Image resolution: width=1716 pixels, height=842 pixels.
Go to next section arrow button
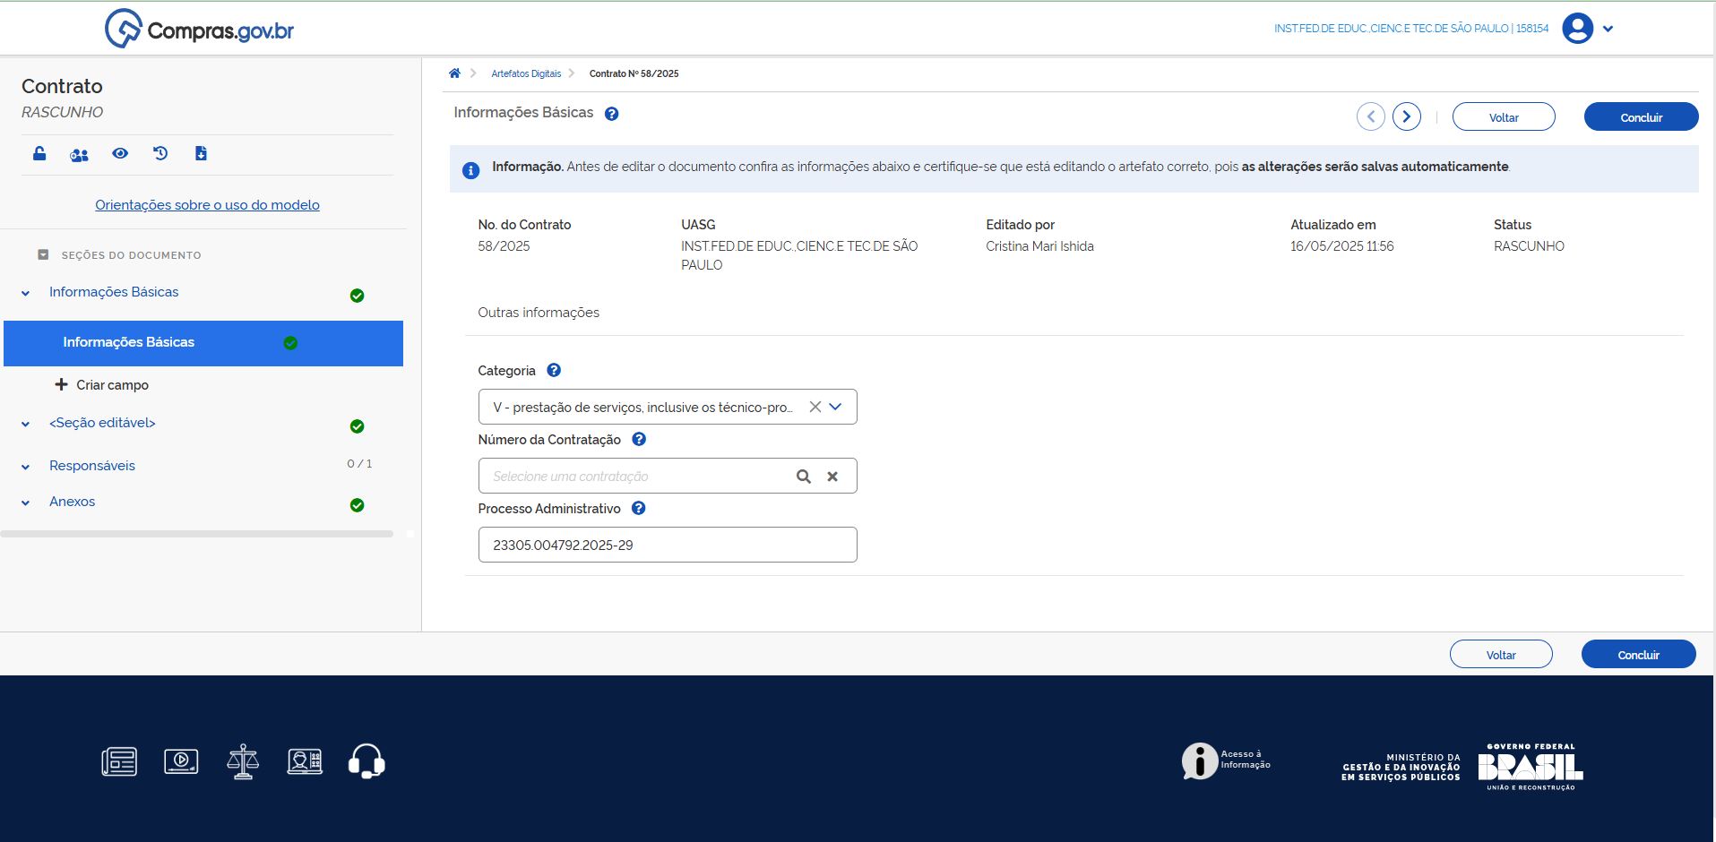coord(1406,116)
